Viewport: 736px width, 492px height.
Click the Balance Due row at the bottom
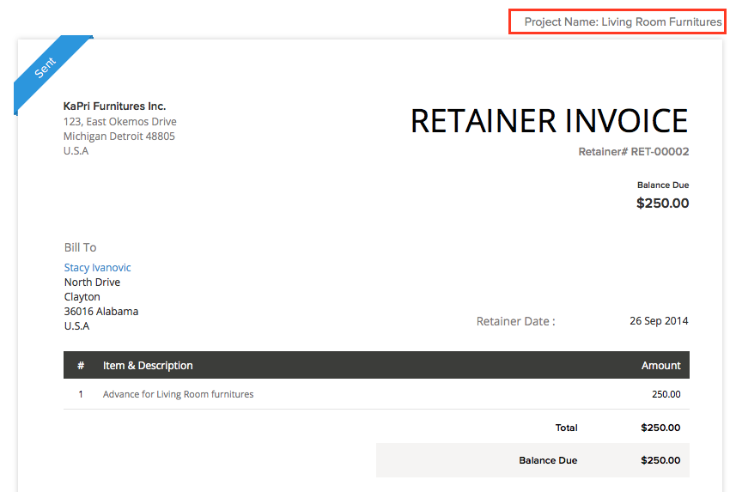click(532, 460)
